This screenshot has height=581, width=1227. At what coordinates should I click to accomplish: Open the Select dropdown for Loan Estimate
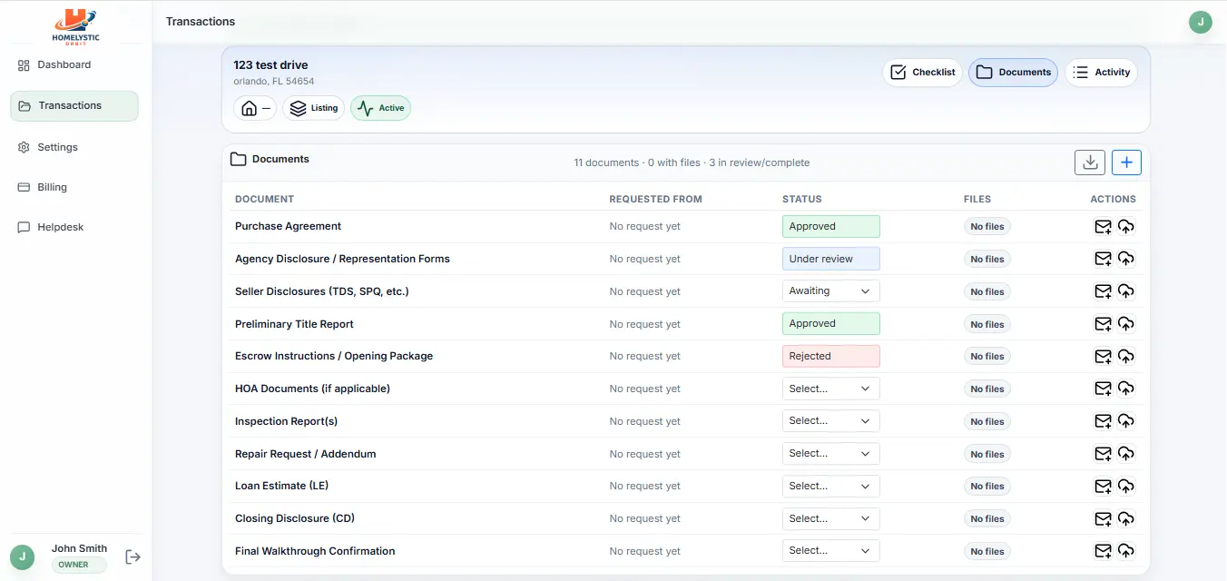(830, 486)
